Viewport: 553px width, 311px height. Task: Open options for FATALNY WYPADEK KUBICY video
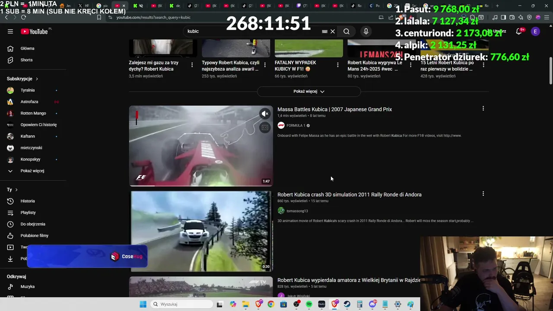coord(338,65)
